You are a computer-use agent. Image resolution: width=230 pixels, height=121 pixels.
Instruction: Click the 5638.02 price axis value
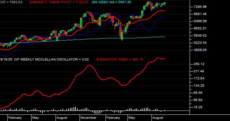pos(200,36)
